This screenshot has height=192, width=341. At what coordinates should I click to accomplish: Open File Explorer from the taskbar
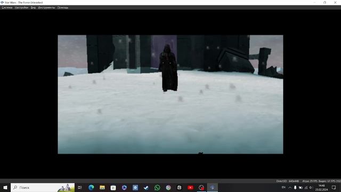(x=102, y=187)
